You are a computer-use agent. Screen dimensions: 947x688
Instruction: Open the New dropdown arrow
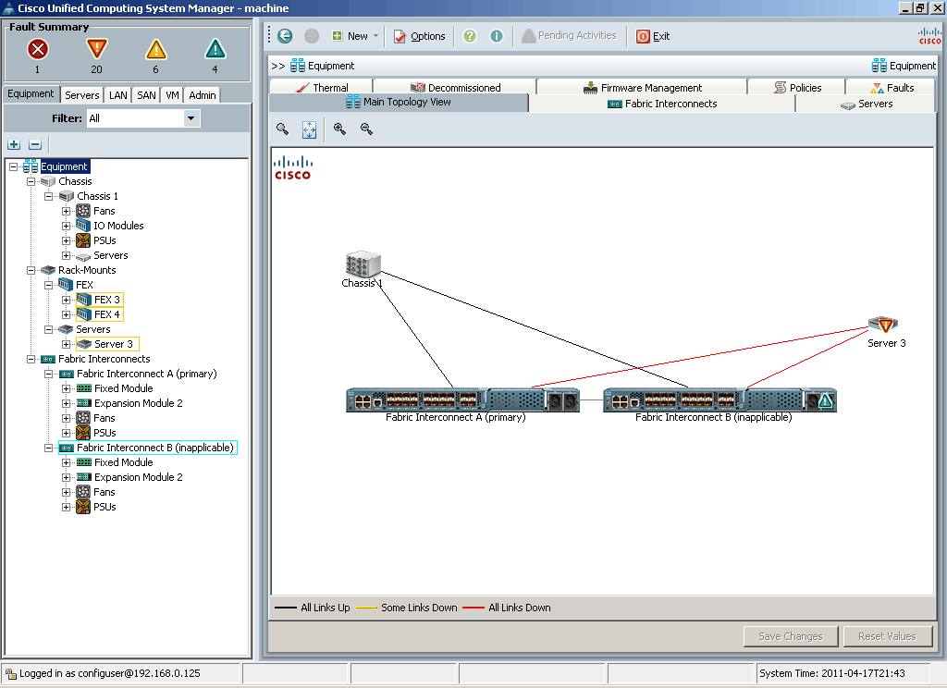point(375,36)
